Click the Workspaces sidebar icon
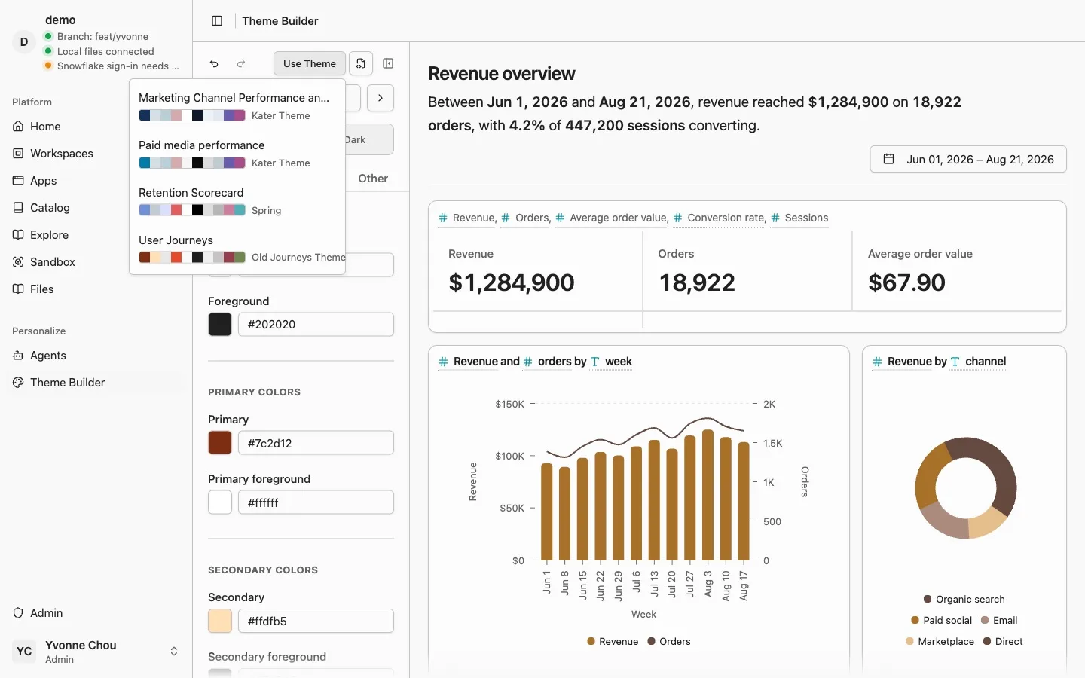This screenshot has height=678, width=1085. tap(18, 154)
